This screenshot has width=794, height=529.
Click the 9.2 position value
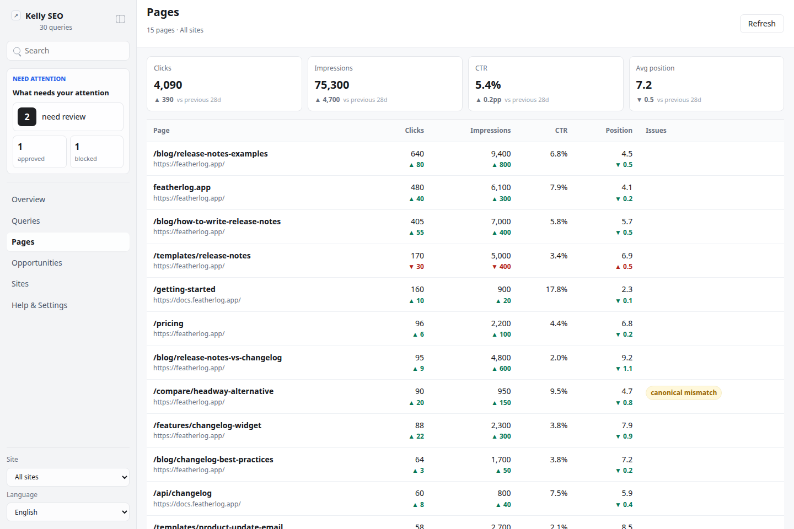627,358
